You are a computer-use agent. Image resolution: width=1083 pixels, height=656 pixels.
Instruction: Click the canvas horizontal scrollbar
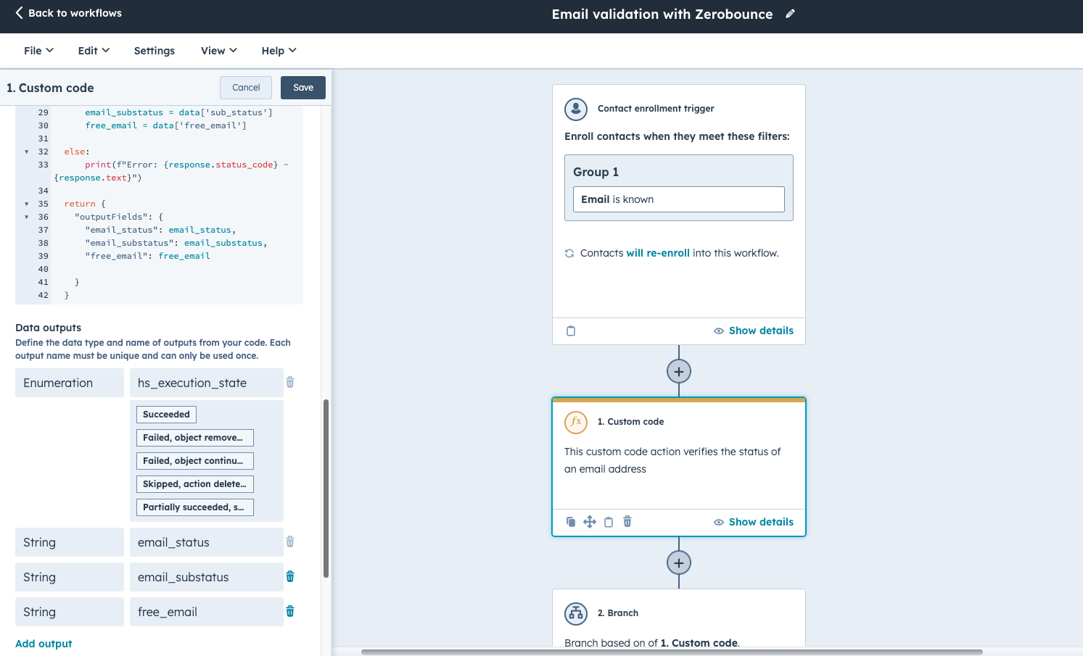[672, 652]
